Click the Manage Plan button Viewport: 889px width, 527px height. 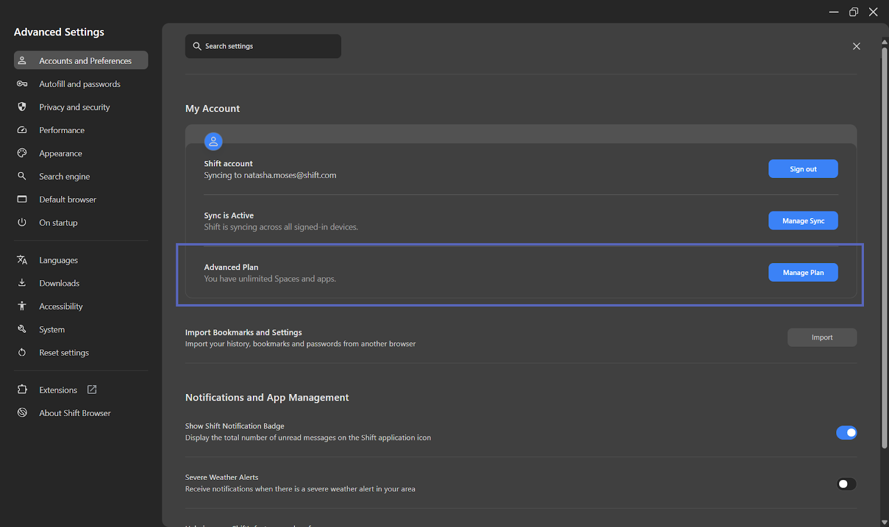(x=803, y=272)
